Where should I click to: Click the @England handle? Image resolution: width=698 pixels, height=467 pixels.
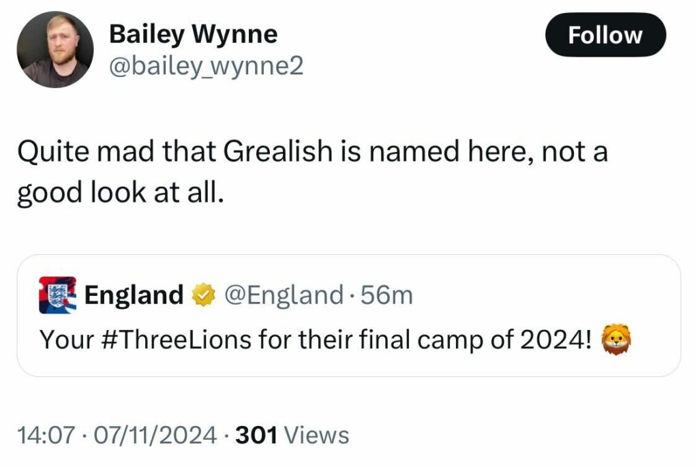click(x=284, y=295)
